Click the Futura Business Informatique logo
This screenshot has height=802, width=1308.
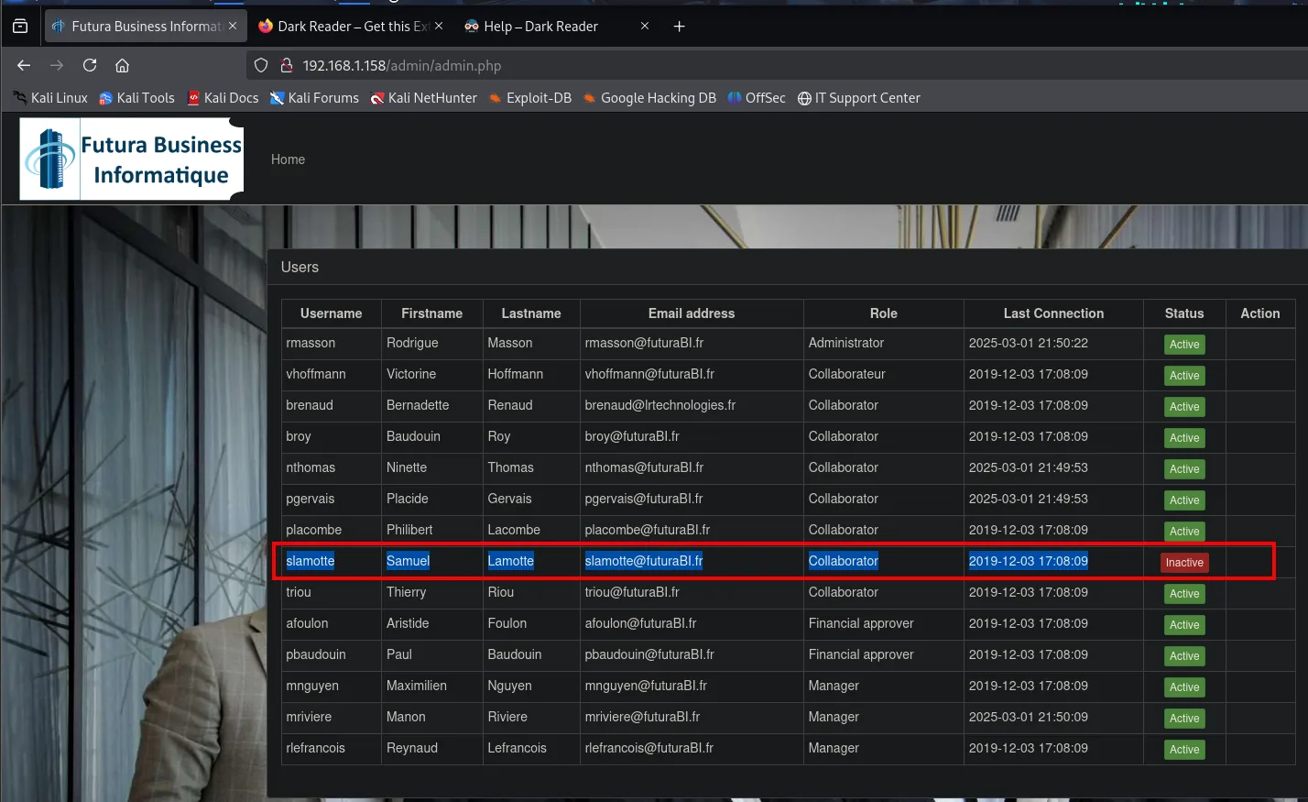pos(132,159)
